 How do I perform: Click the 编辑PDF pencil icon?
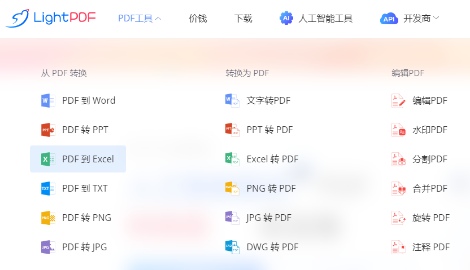pyautogui.click(x=398, y=100)
